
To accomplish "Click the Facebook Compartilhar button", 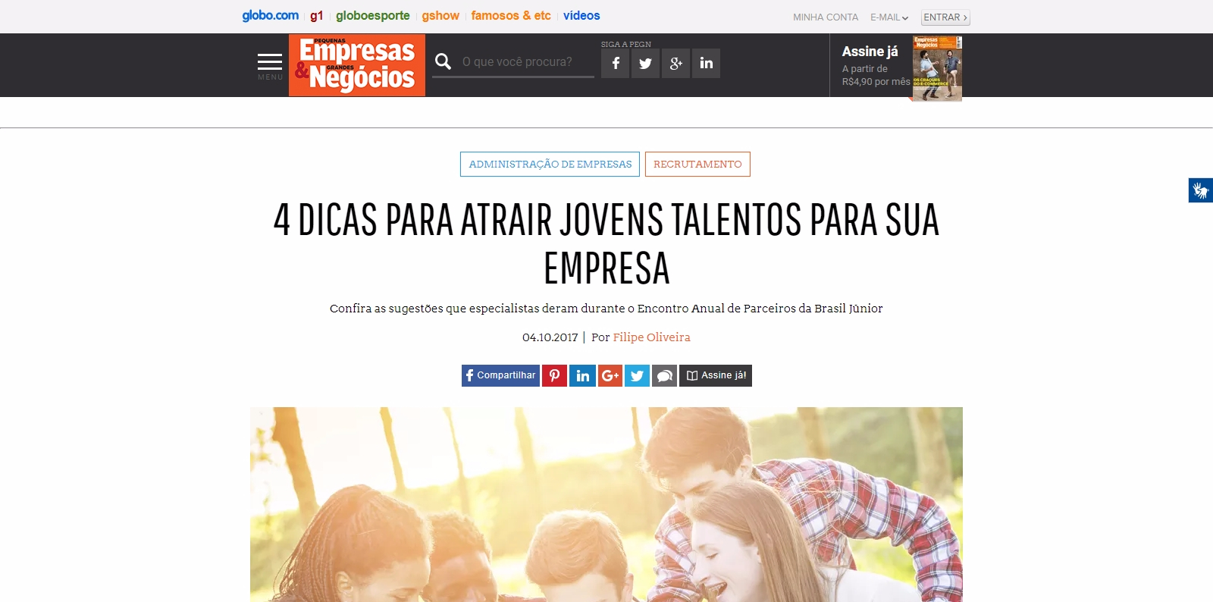I will pyautogui.click(x=500, y=375).
